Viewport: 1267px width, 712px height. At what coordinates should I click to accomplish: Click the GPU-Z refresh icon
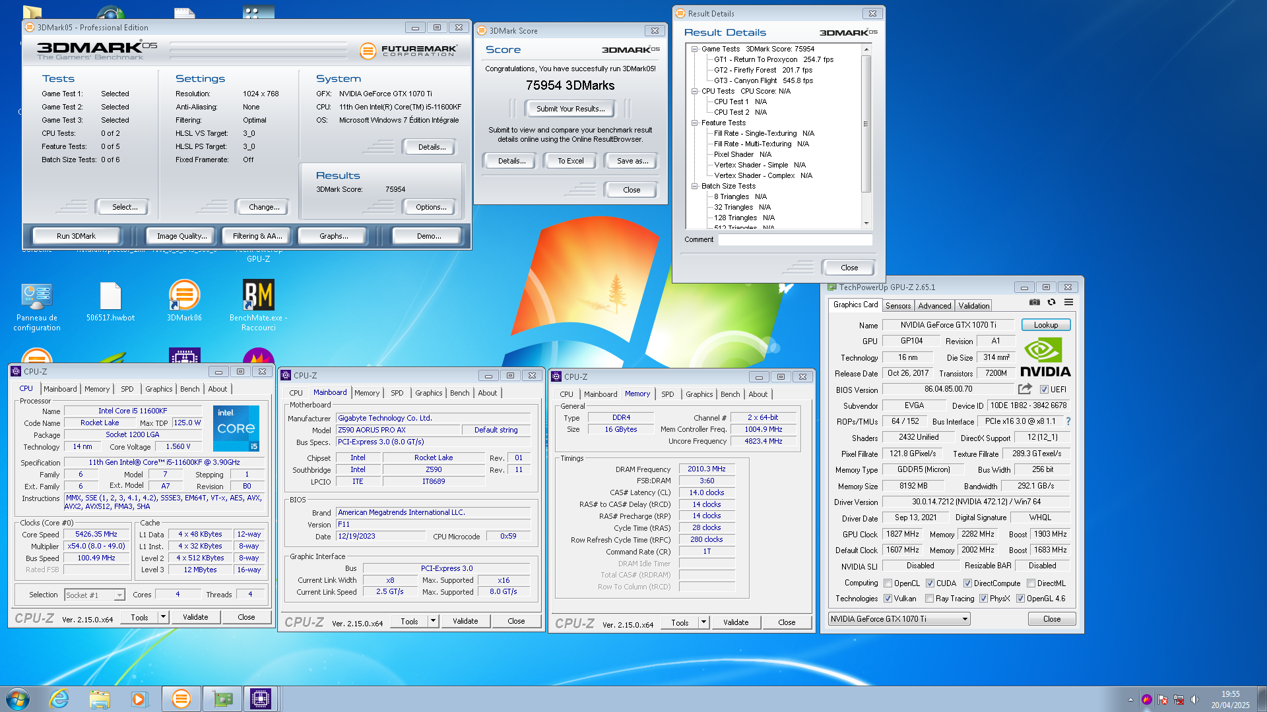click(1051, 303)
